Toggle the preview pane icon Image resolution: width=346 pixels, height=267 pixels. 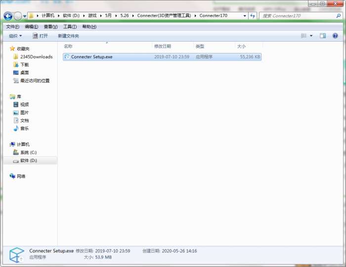[323, 36]
